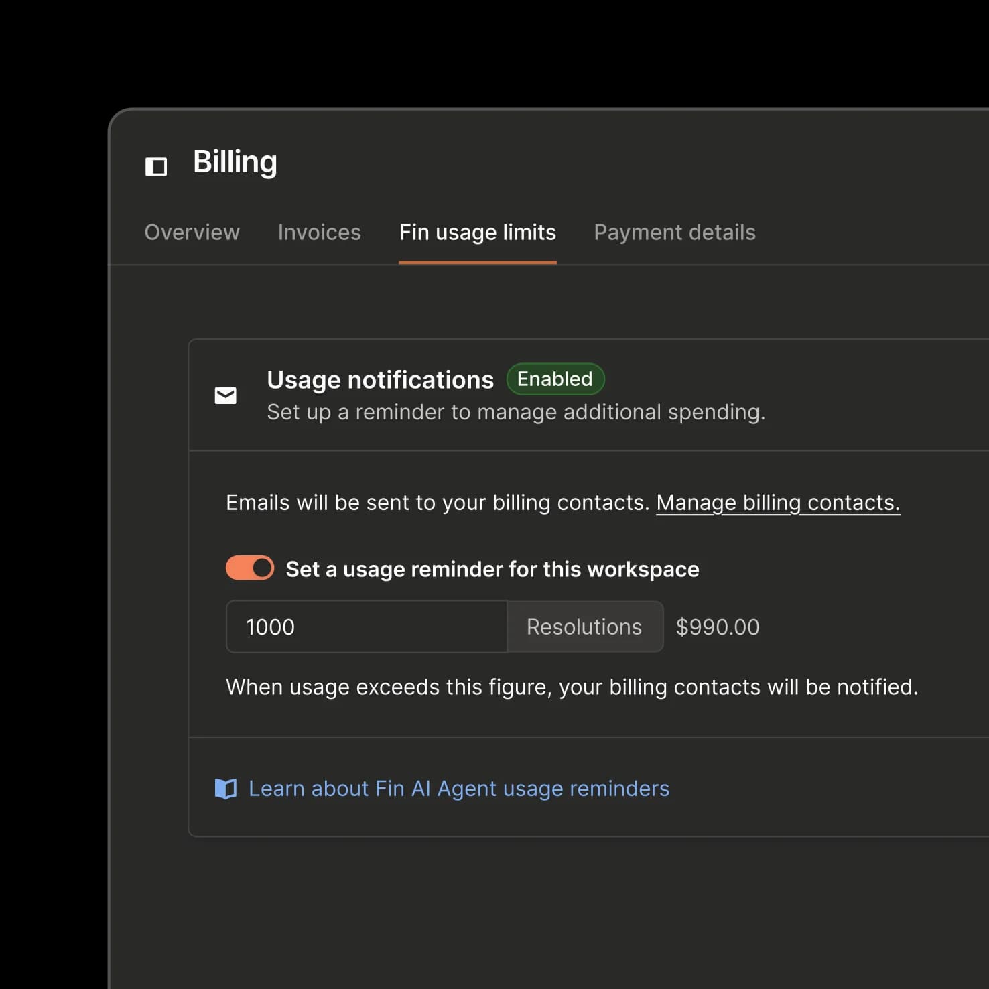Select the Fin usage limits tab
Viewport: 989px width, 989px height.
[x=478, y=233]
